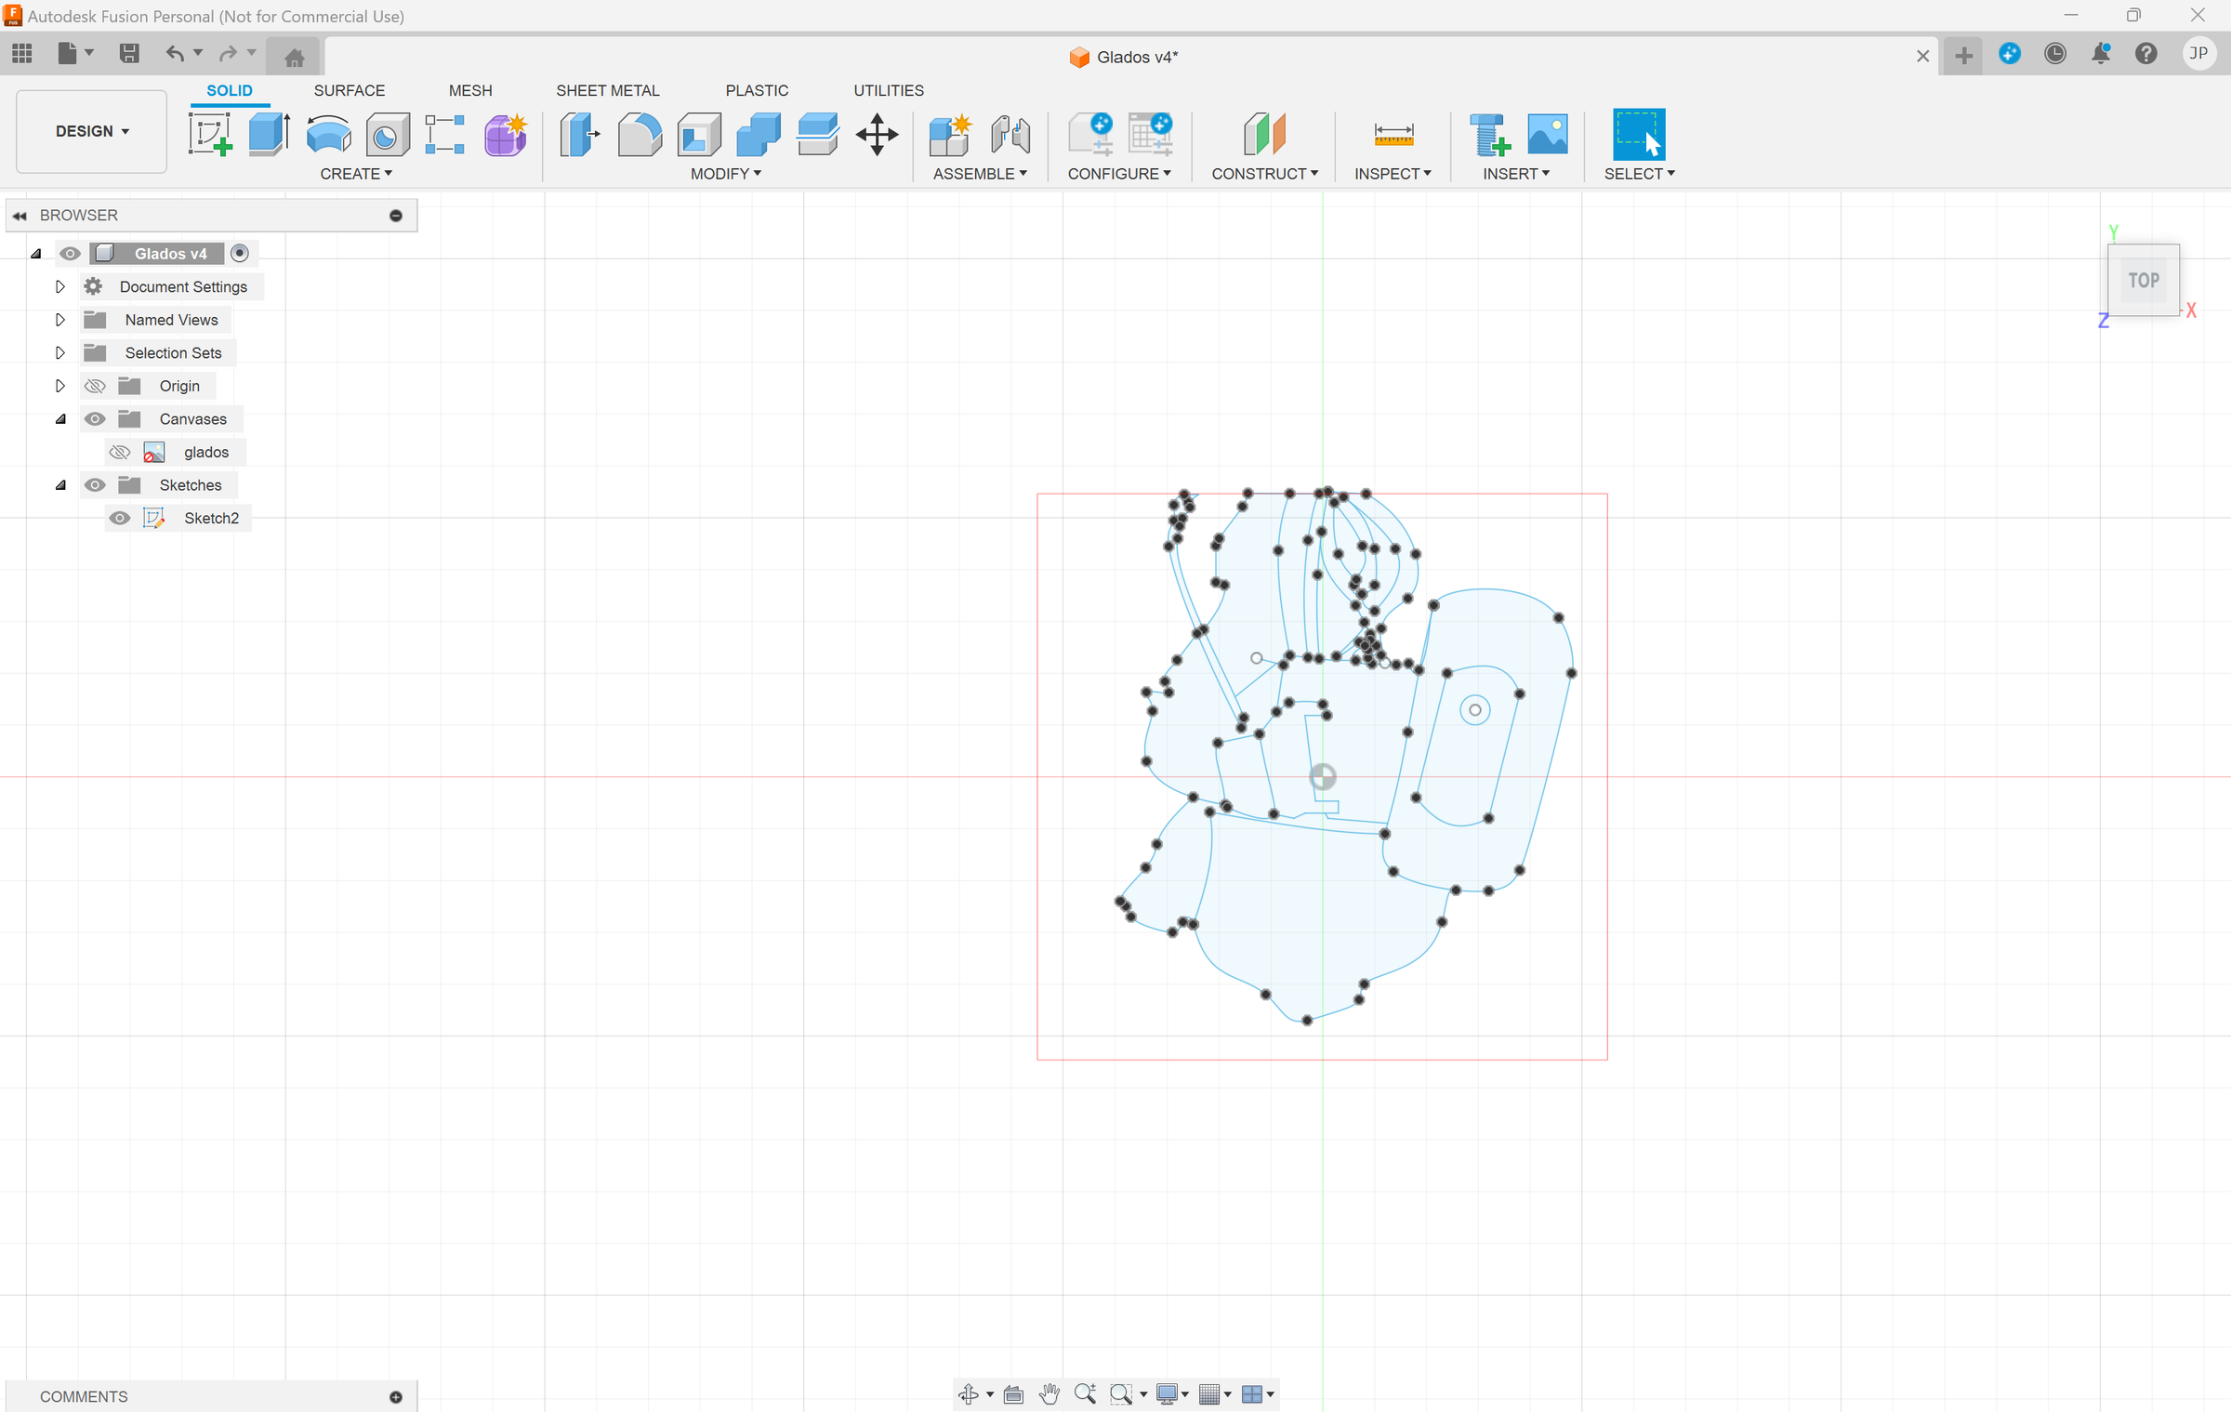
Task: Expand the COMMENTS panel
Action: click(396, 1397)
